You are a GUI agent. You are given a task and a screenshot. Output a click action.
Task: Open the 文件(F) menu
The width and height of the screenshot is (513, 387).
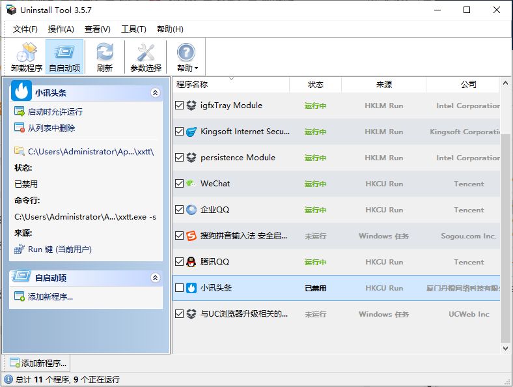click(x=25, y=29)
